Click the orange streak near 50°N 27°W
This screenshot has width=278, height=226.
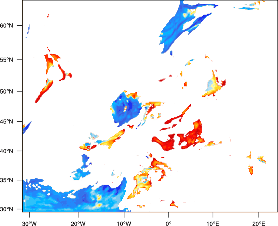(x=44, y=90)
